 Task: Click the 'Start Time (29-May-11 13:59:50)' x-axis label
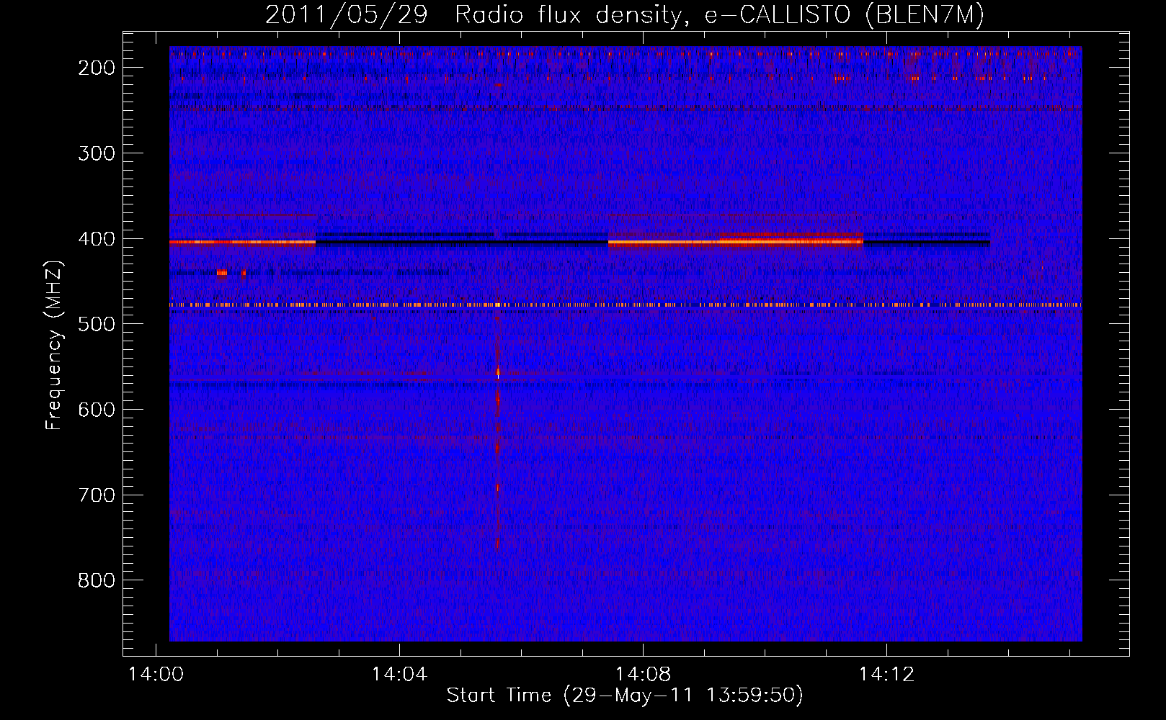coord(625,696)
